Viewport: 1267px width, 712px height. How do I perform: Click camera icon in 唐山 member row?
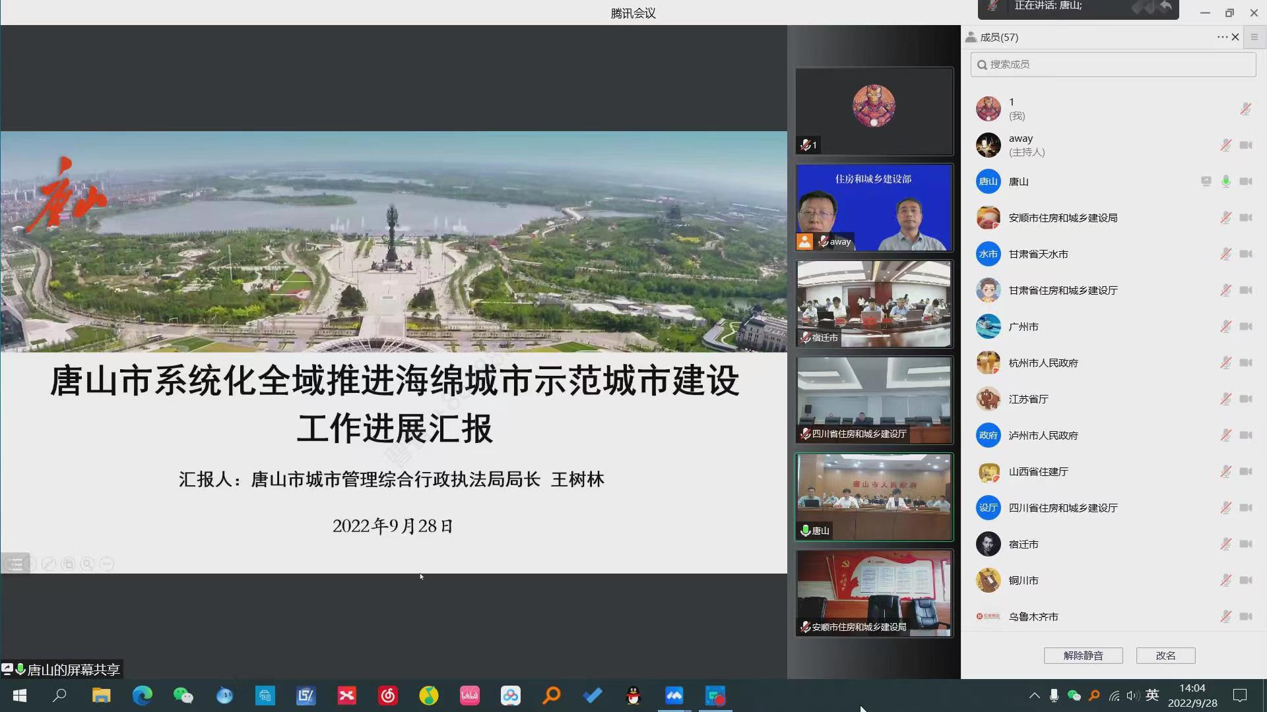(1246, 181)
